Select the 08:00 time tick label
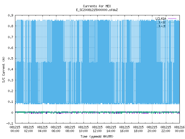This screenshot has height=139, width=185. [x=70, y=129]
